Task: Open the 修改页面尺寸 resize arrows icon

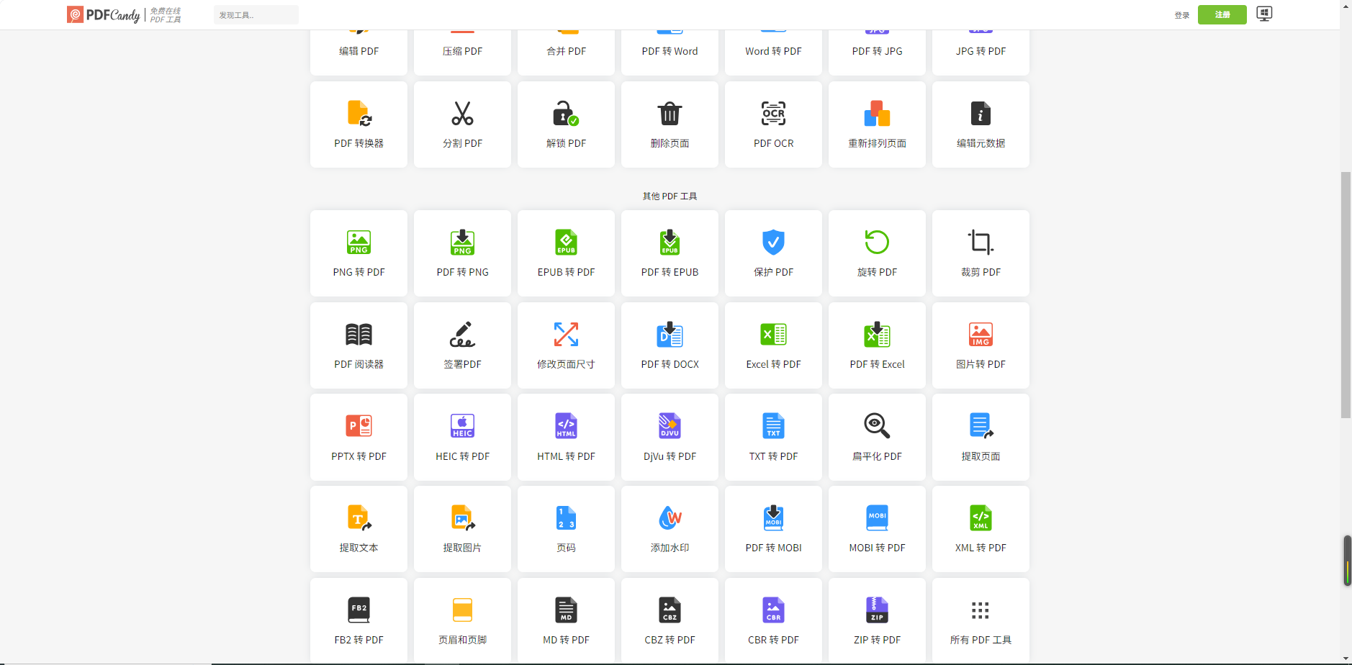Action: tap(566, 335)
